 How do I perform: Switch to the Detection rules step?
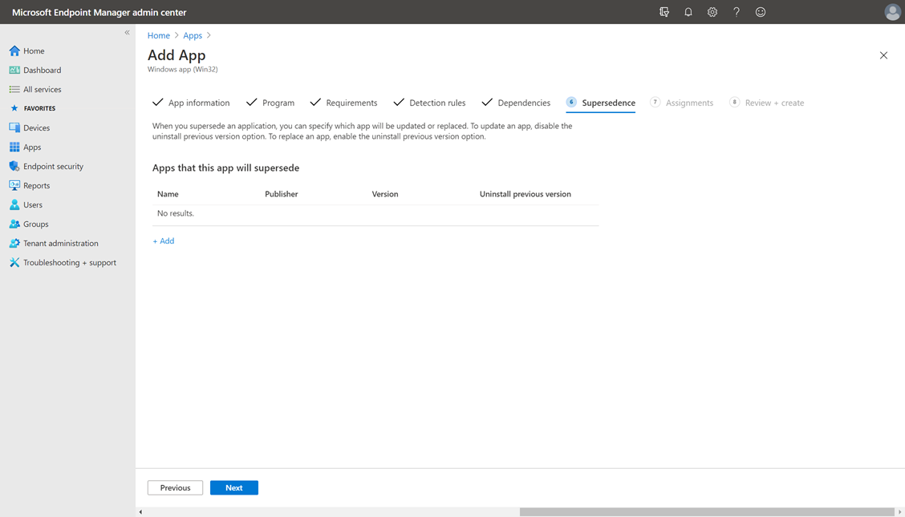click(x=437, y=103)
